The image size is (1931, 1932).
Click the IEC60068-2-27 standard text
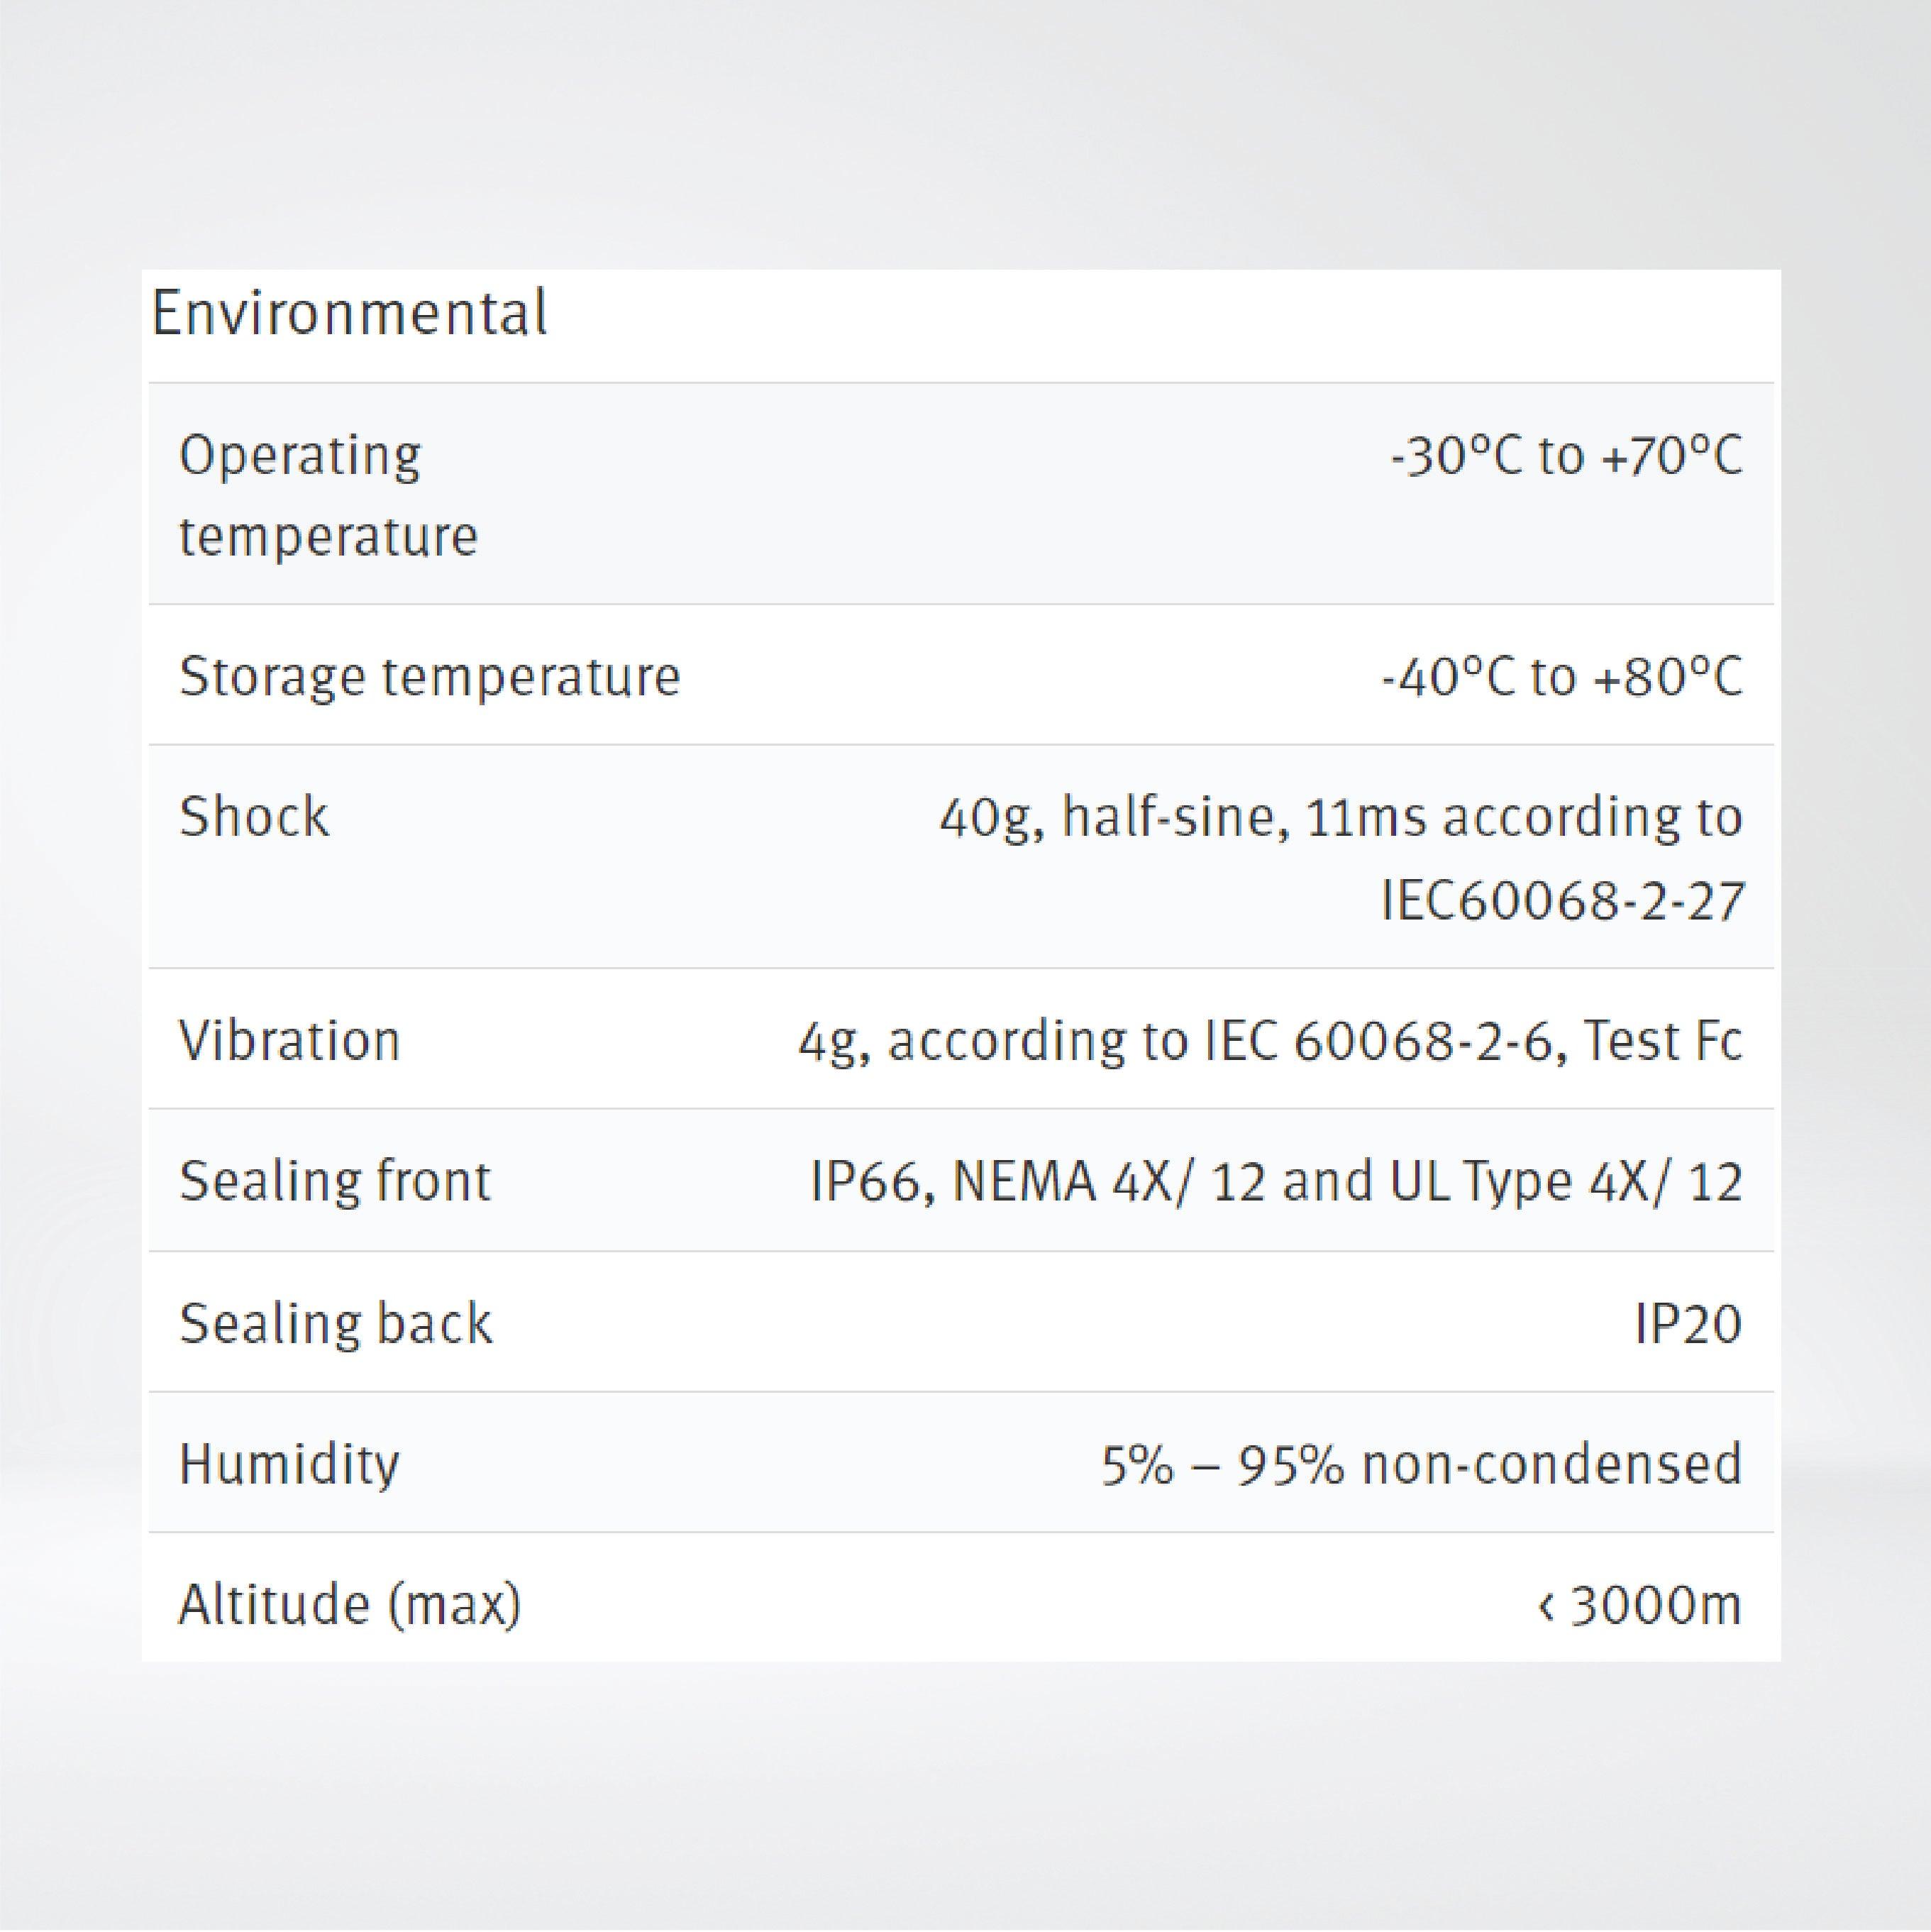[1561, 900]
